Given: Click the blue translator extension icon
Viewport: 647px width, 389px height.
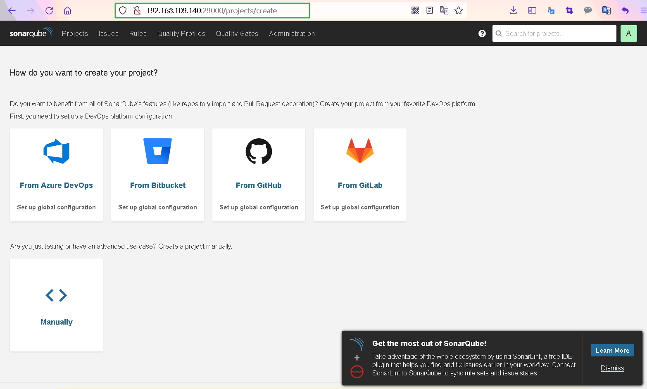Looking at the screenshot, I should [x=607, y=11].
